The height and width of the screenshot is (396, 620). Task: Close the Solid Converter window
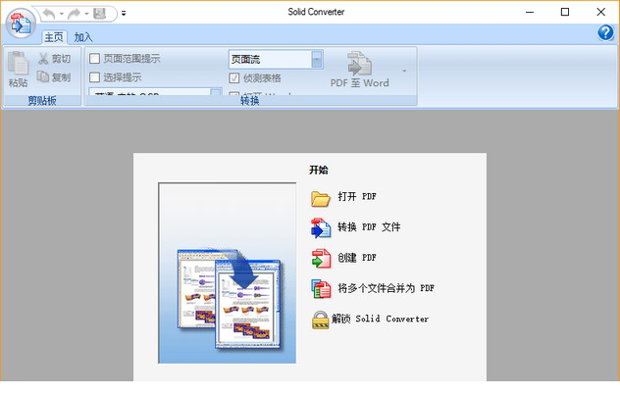601,12
